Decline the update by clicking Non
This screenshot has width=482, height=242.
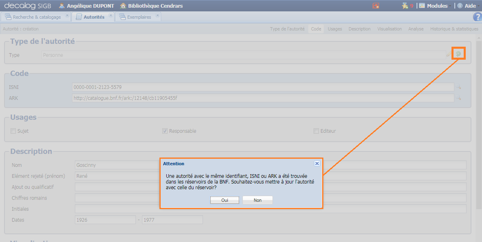257,200
